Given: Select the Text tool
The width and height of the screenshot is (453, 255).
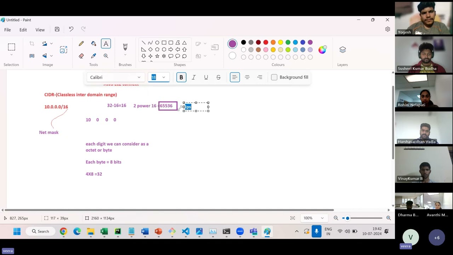Looking at the screenshot, I should (x=106, y=44).
